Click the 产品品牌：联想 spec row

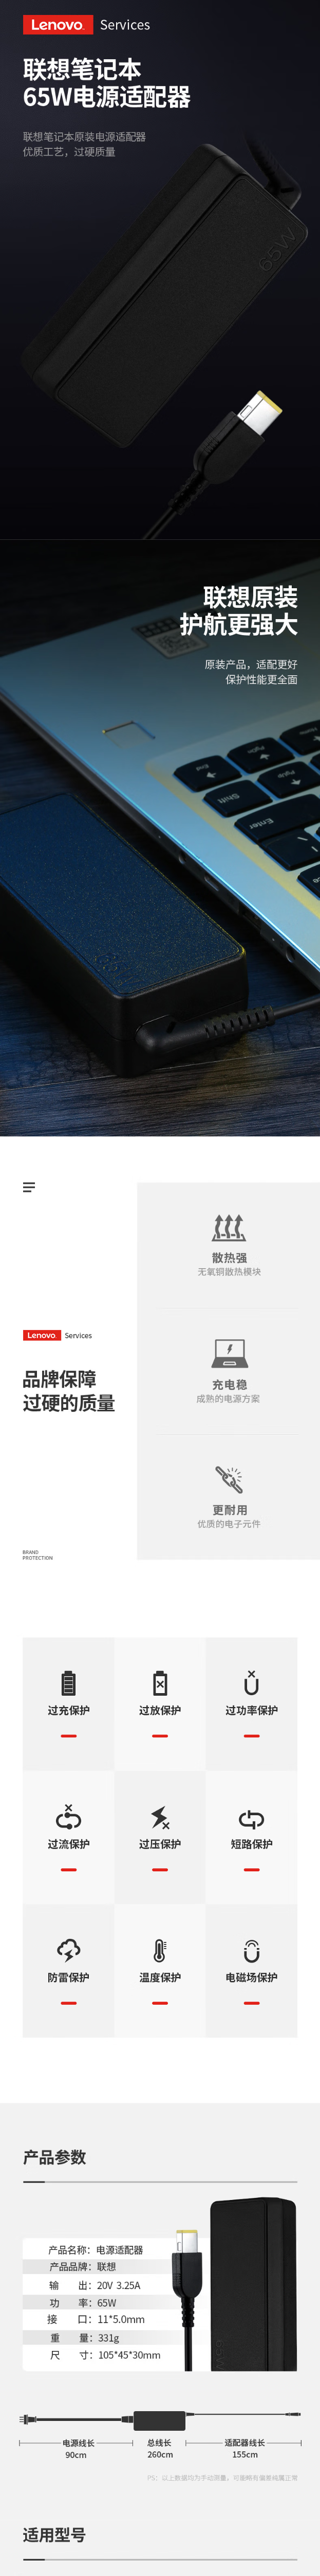(x=83, y=2266)
